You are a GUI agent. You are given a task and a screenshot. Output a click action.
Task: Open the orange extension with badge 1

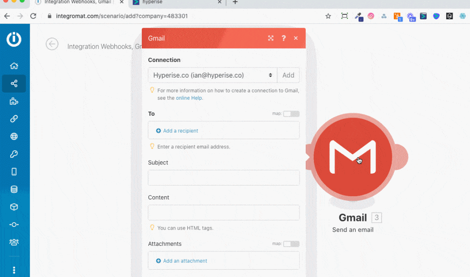pyautogui.click(x=398, y=17)
